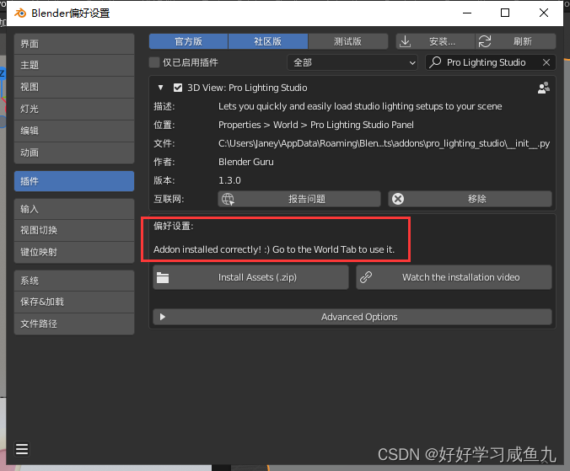Click the Blender logo in title bar
The image size is (570, 471).
point(20,13)
